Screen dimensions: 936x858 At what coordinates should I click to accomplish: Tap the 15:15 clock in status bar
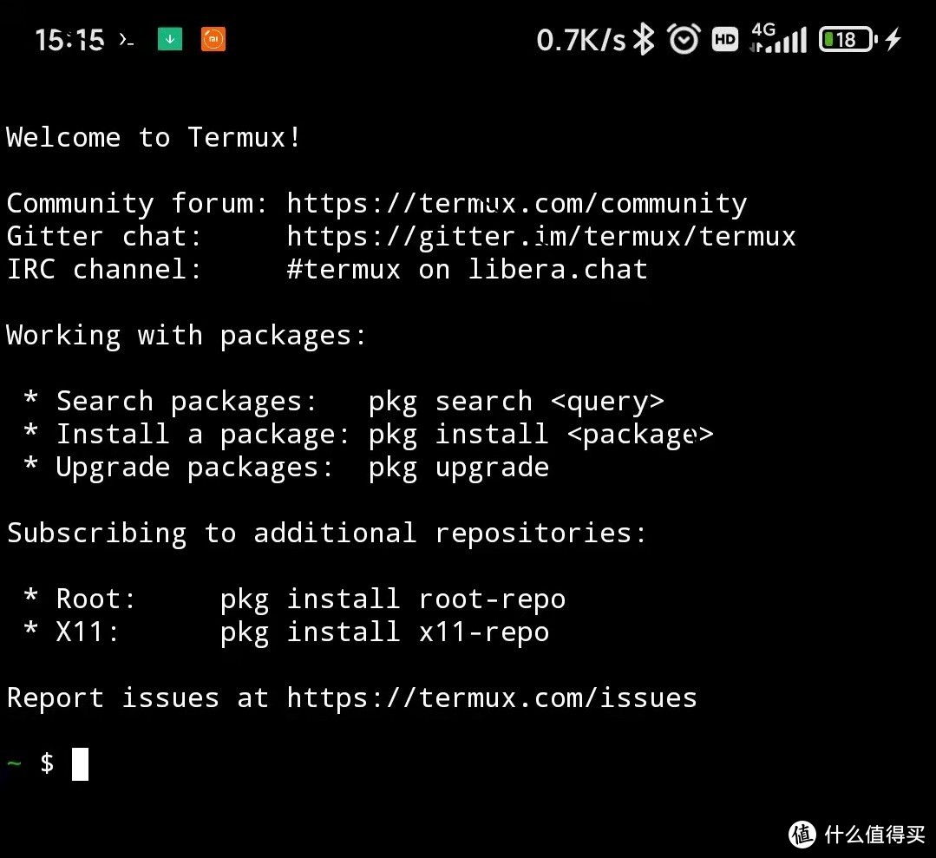pyautogui.click(x=70, y=40)
